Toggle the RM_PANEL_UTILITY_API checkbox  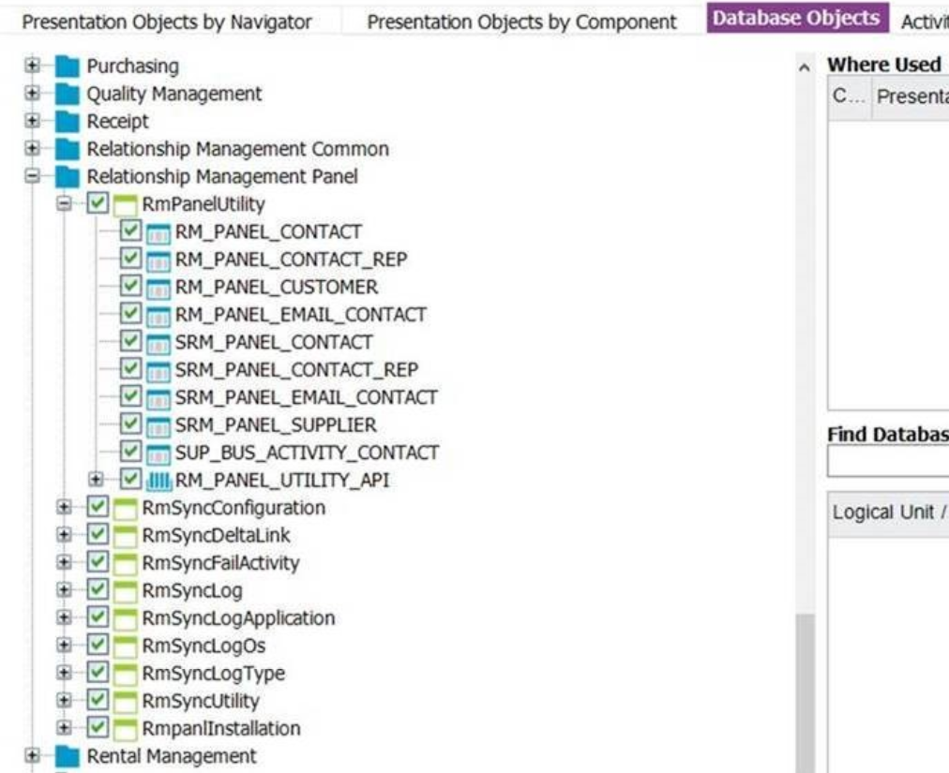pyautogui.click(x=130, y=479)
